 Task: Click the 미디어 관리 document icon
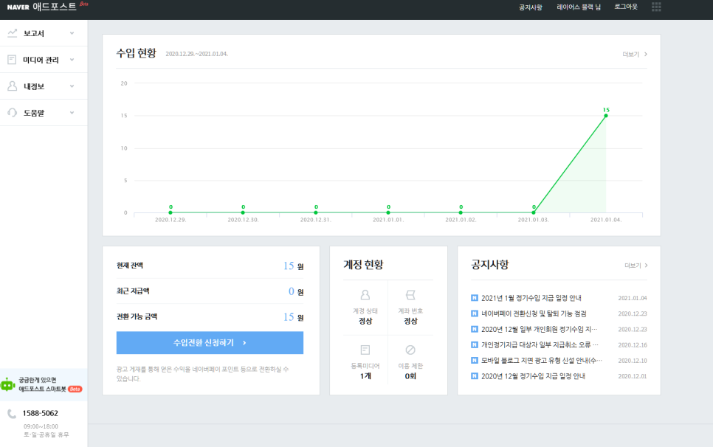coord(13,60)
